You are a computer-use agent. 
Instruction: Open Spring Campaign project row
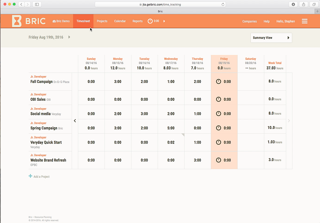point(50,126)
